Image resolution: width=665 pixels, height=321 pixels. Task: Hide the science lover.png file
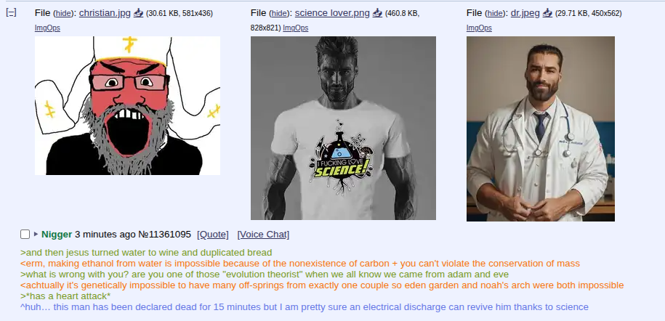click(x=280, y=14)
